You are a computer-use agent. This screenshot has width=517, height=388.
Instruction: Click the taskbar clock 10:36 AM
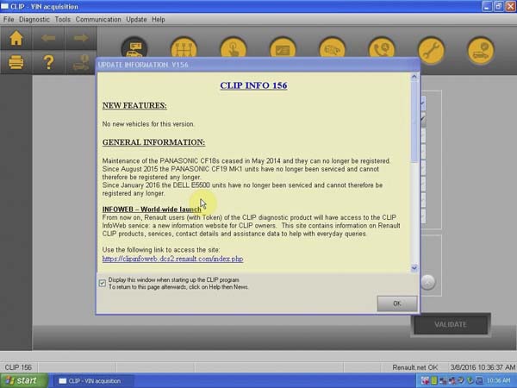[498, 381]
